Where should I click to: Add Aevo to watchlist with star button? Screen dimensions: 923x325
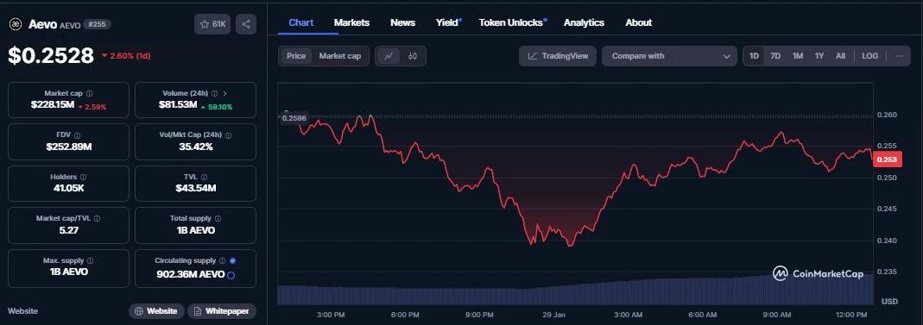point(212,24)
